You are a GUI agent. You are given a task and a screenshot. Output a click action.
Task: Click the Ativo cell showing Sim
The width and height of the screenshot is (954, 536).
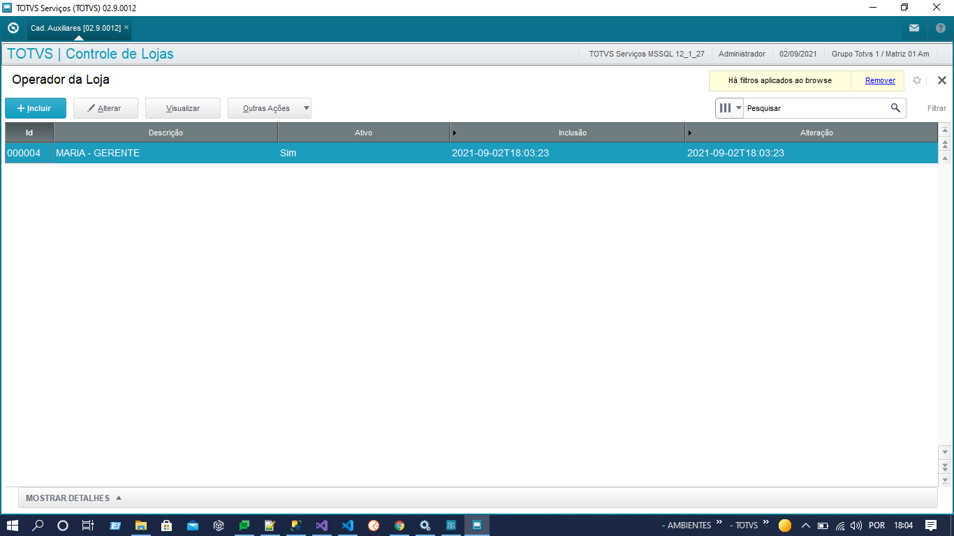tap(364, 153)
